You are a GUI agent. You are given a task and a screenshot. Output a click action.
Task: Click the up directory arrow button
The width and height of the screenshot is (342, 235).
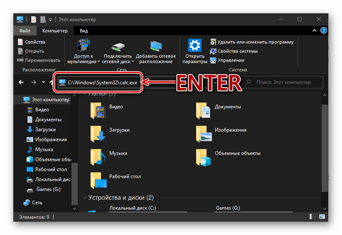tap(52, 82)
